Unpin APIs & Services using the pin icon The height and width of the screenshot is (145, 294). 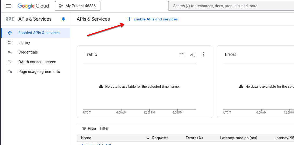click(x=63, y=19)
